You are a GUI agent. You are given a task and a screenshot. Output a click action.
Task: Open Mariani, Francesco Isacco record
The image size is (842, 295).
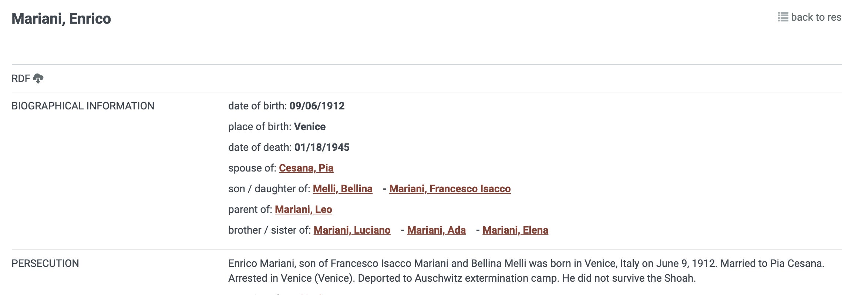[x=449, y=189]
